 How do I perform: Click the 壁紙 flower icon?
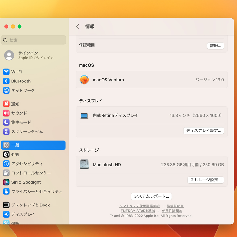6,222
